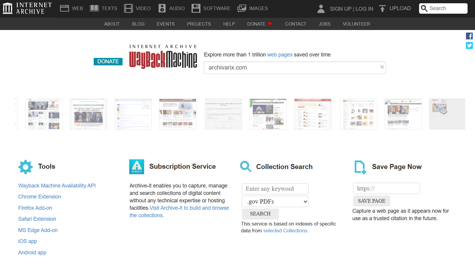Select the Software floppy disk icon

pyautogui.click(x=196, y=8)
